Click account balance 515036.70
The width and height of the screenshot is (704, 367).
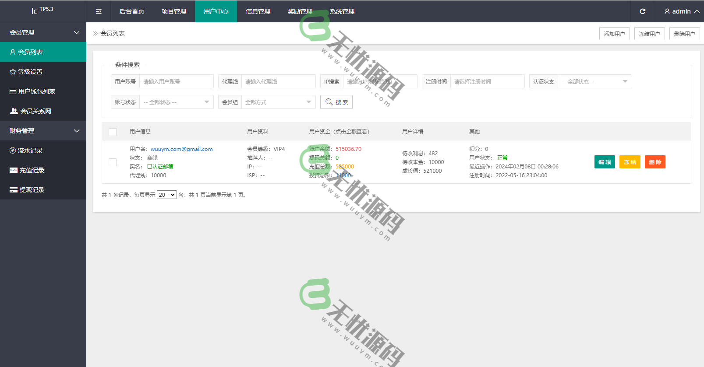pyautogui.click(x=349, y=149)
